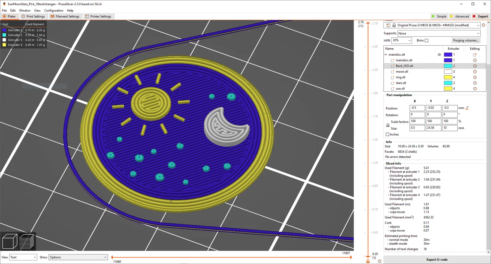Open settings gear for child part maindisc.stl
Image resolution: width=491 pixels, height=264 pixels.
coord(475,60)
